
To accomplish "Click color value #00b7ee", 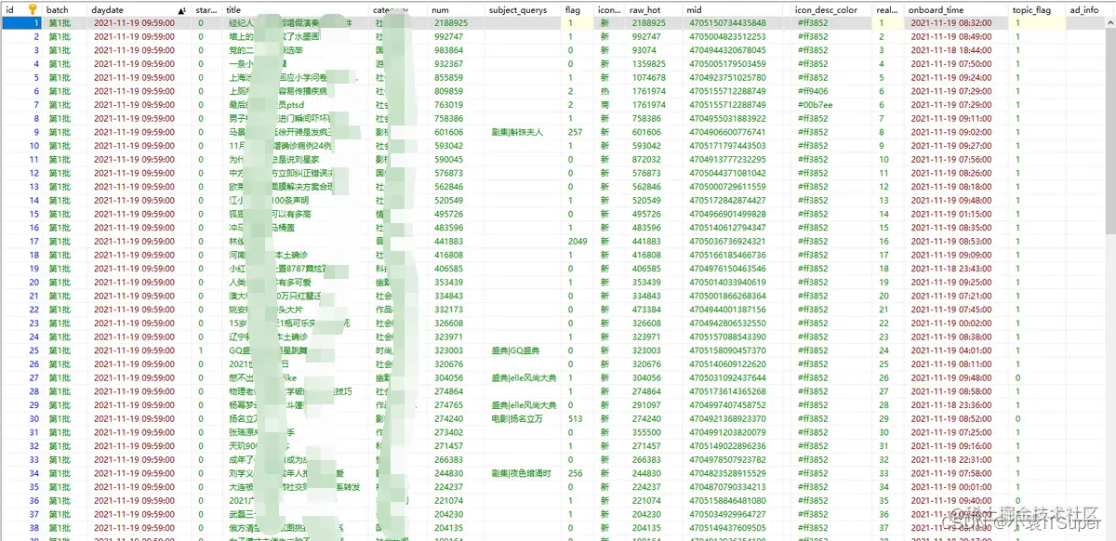I will [815, 104].
